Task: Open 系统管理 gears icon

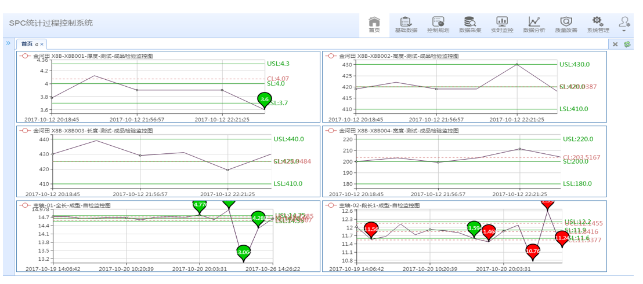Action: click(x=598, y=24)
